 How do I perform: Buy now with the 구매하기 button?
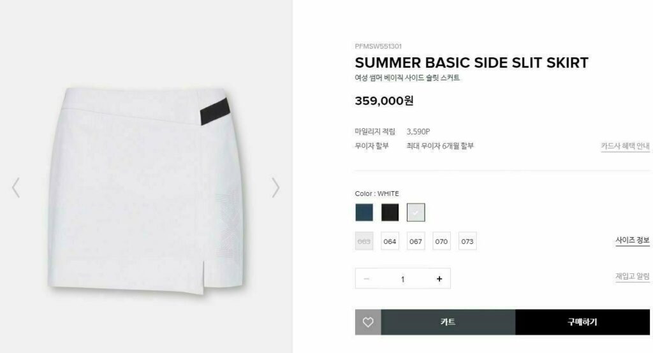pyautogui.click(x=583, y=322)
